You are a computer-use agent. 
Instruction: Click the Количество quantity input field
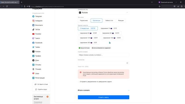pos(103,63)
